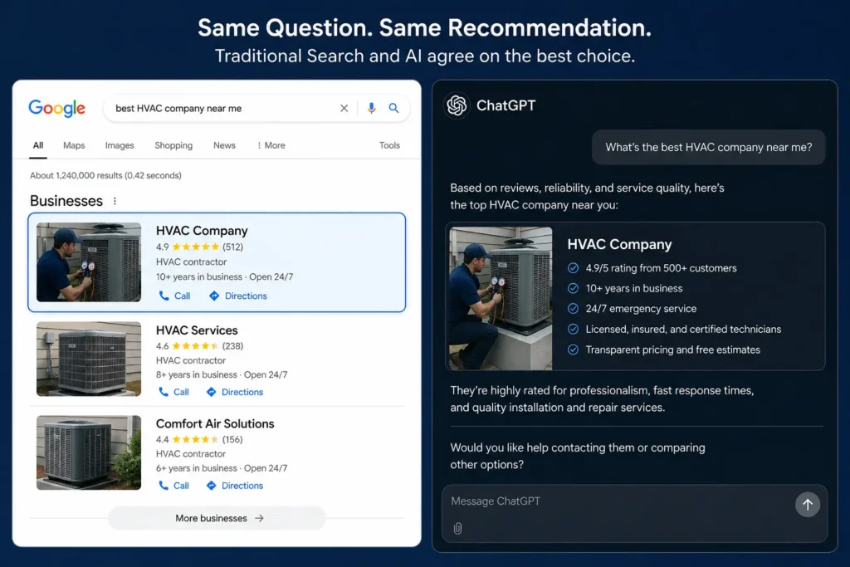
Task: Get Directions to Comfort Air Solutions
Action: 235,486
